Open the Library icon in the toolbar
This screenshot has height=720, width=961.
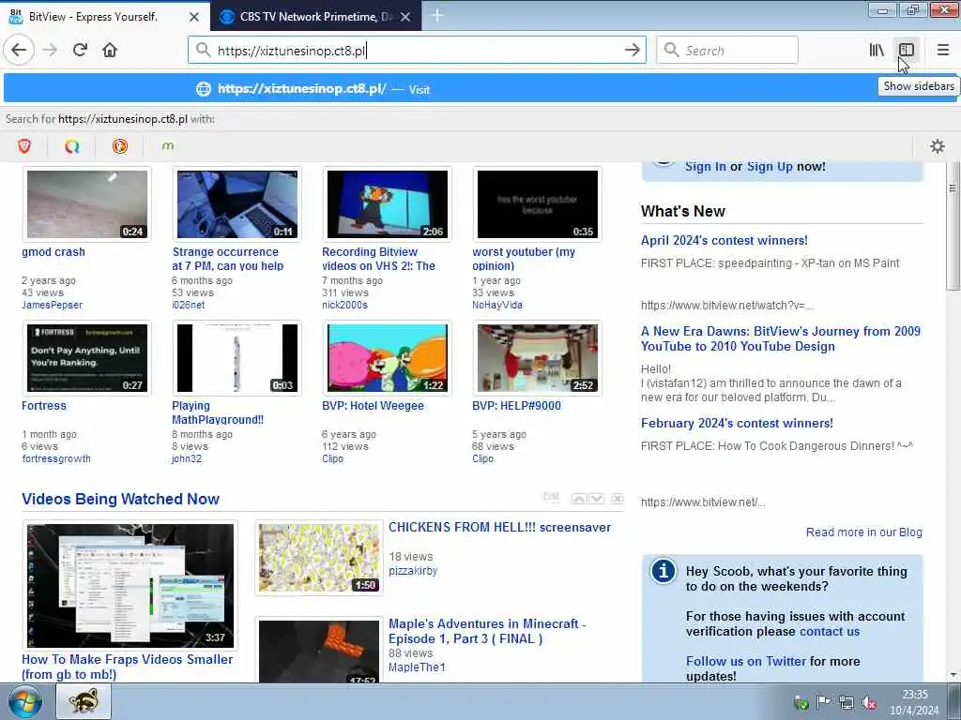[x=877, y=50]
